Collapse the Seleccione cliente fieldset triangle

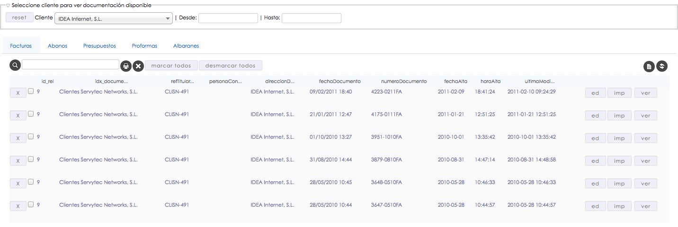tap(8, 5)
